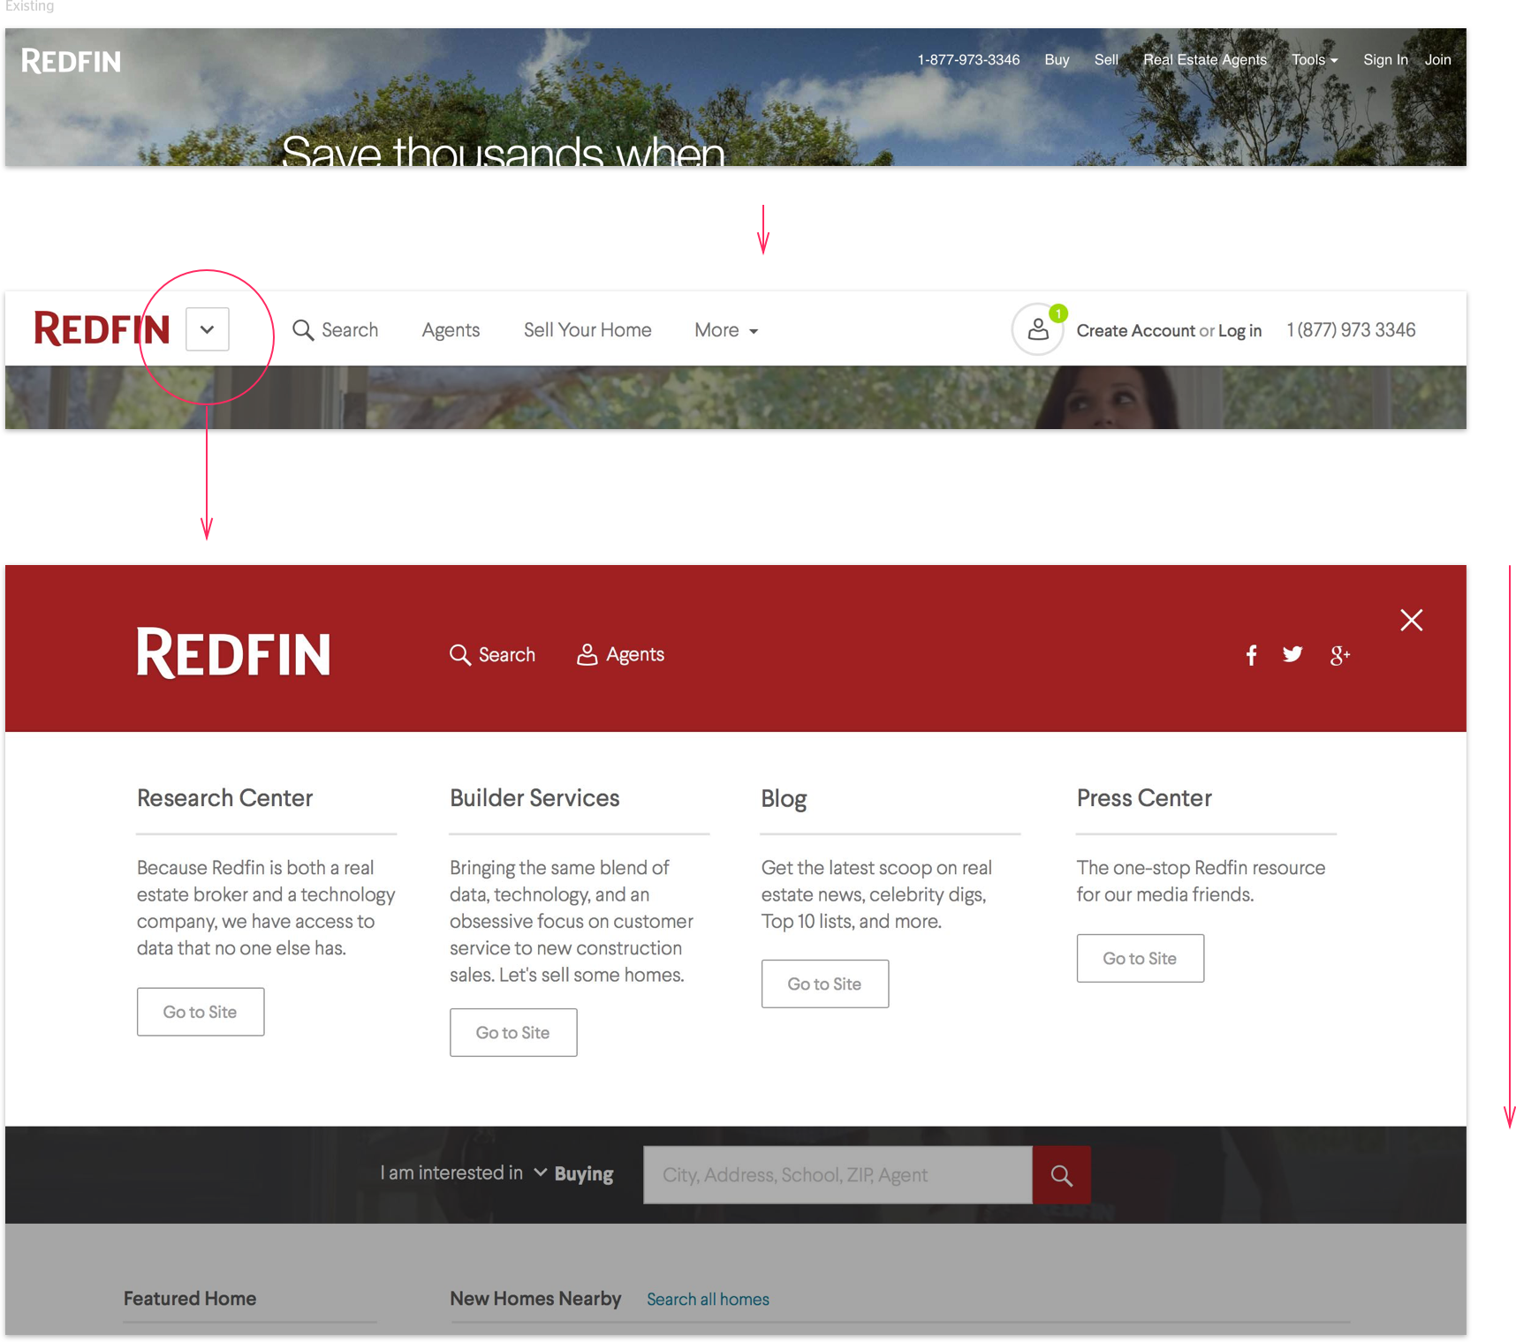This screenshot has height=1342, width=1516.
Task: Click Join in the existing header
Action: (x=1437, y=60)
